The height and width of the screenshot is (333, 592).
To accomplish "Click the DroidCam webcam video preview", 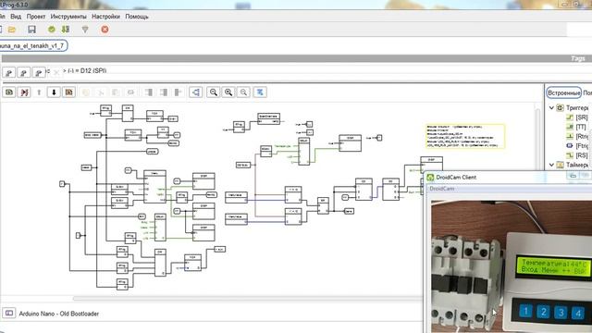I will click(x=512, y=266).
